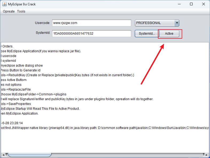
Task: Click the horizontal scrollbar thumb
Action: [x=30, y=155]
